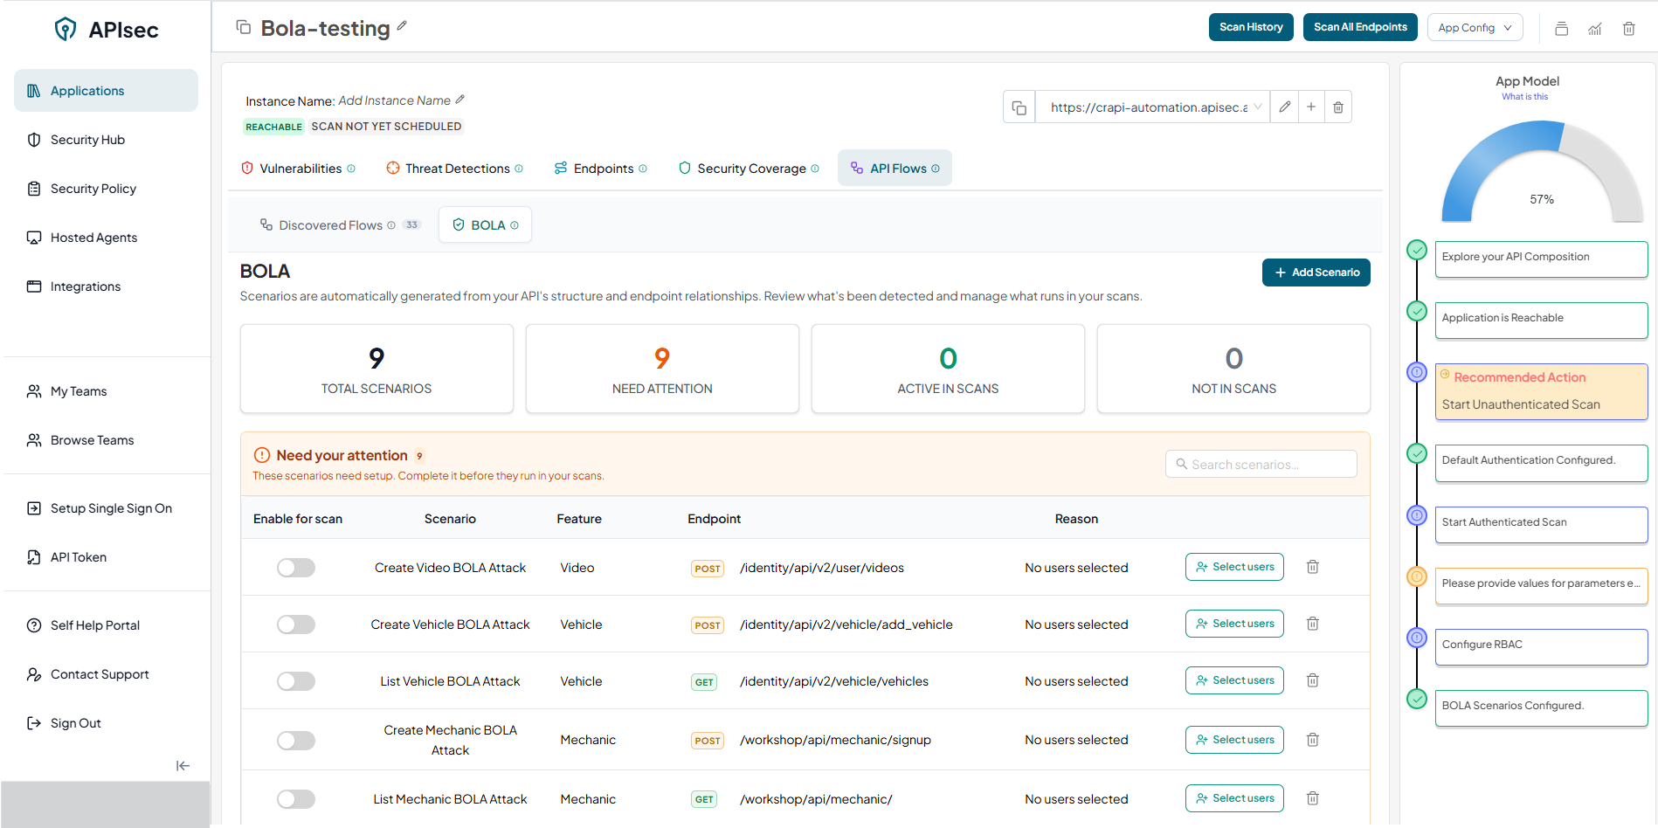1658x828 pixels.
Task: Open the App Config dropdown
Action: 1475,28
